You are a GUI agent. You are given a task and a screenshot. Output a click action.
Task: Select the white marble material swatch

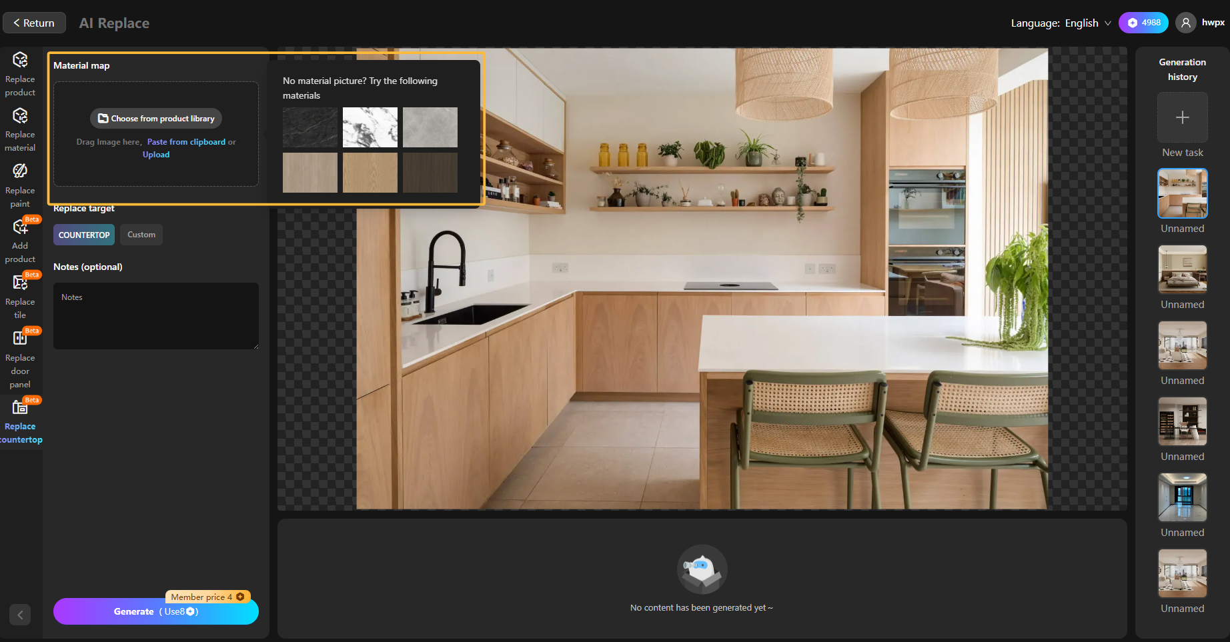(370, 127)
